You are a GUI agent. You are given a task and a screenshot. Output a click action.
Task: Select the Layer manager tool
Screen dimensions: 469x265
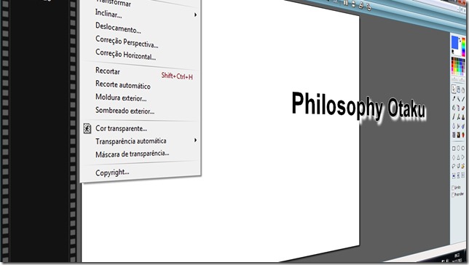[x=459, y=90]
